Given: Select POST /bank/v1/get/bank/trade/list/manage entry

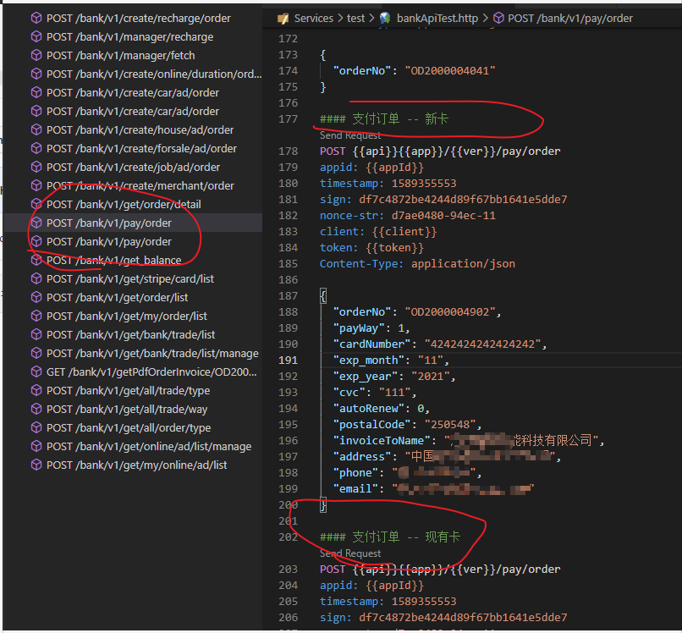Looking at the screenshot, I should (x=135, y=353).
